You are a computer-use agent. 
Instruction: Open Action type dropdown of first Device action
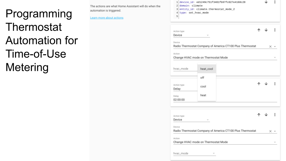point(192,35)
